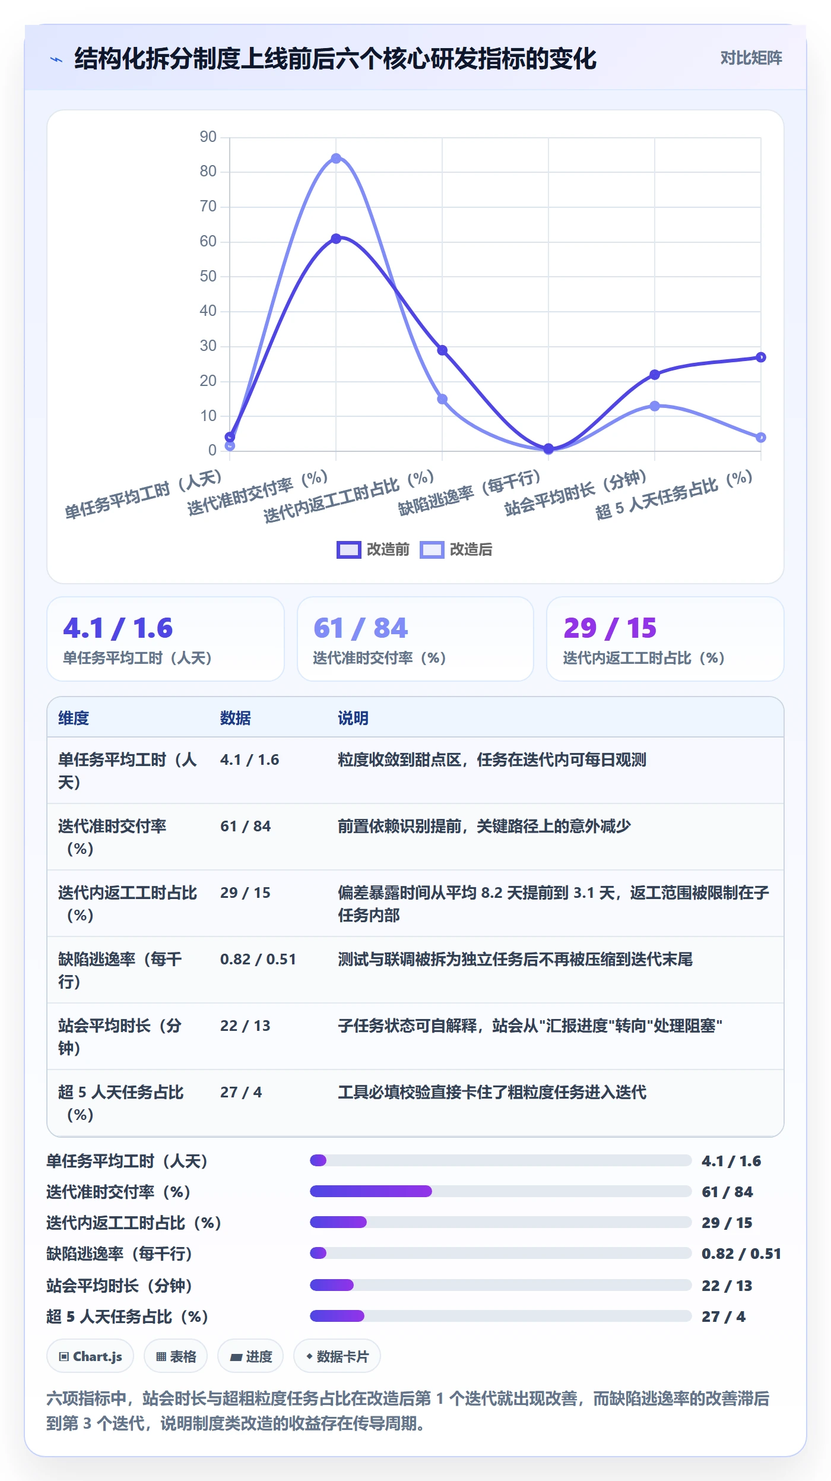This screenshot has height=1481, width=831.
Task: Click the 维度 column header
Action: coord(74,718)
